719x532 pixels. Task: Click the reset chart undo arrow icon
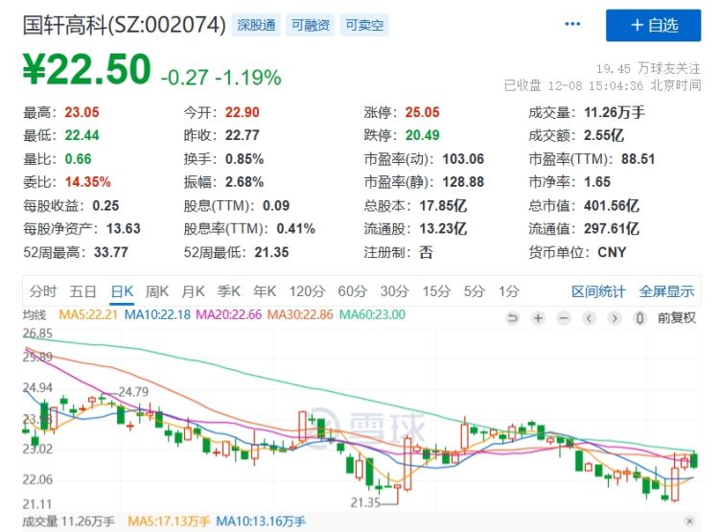(513, 318)
